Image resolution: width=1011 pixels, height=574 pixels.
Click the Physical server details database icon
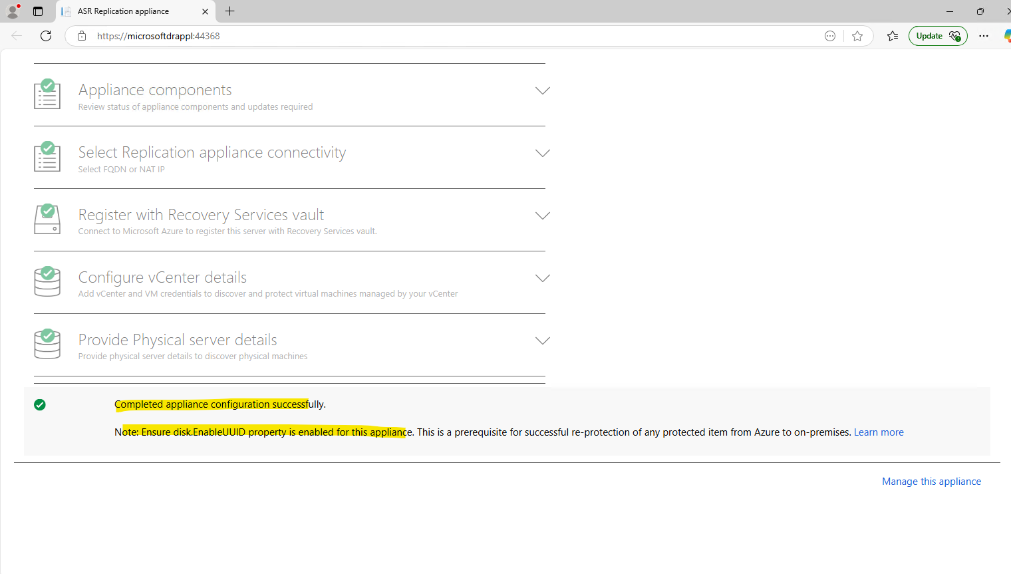(47, 344)
